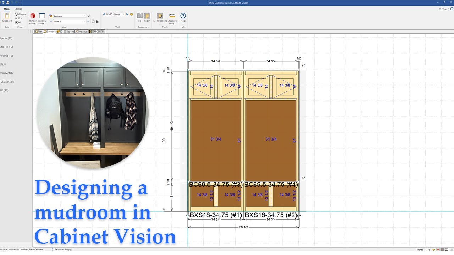The height and width of the screenshot is (255, 454).
Task: Open Grain Match side panel
Action: pos(6,73)
